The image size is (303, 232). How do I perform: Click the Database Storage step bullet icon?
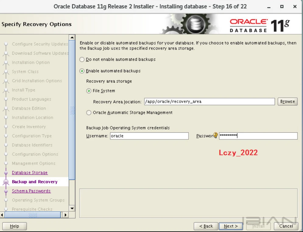coord(6,173)
